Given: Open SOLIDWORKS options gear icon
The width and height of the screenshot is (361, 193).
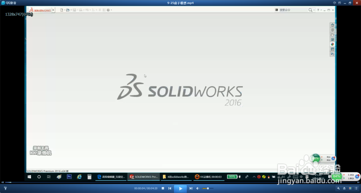Looking at the screenshot, I should pyautogui.click(x=108, y=10).
